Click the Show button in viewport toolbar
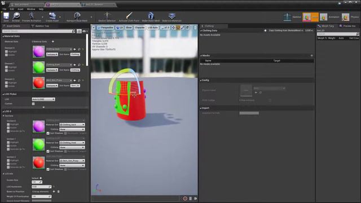This screenshot has width=361, height=203. click(x=129, y=28)
